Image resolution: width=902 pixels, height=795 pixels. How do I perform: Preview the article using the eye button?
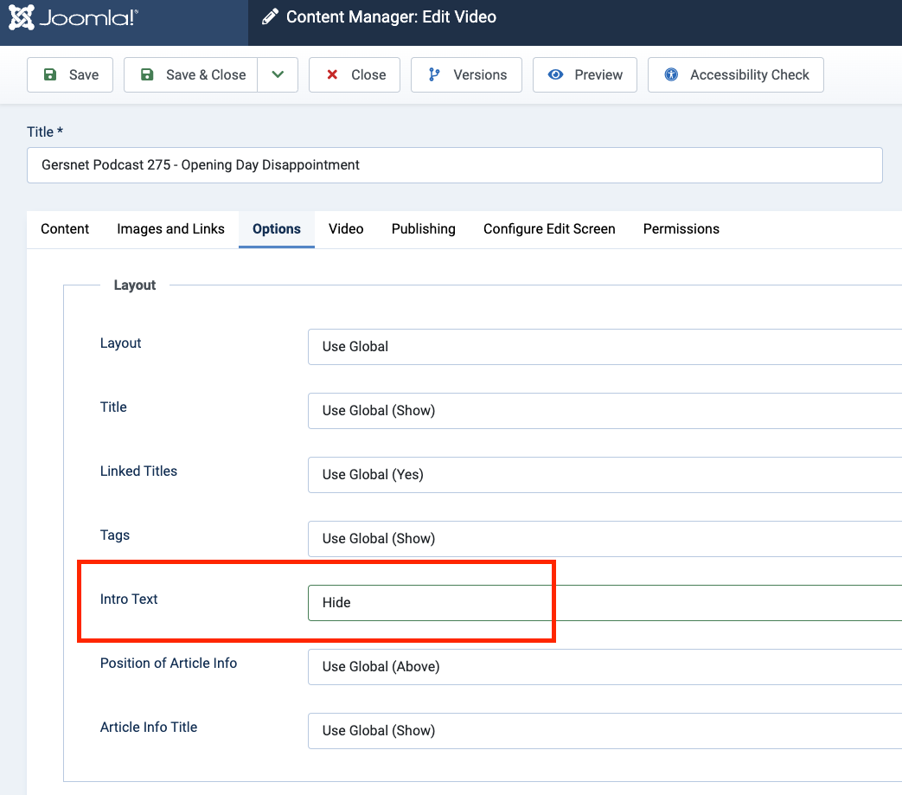click(x=585, y=75)
